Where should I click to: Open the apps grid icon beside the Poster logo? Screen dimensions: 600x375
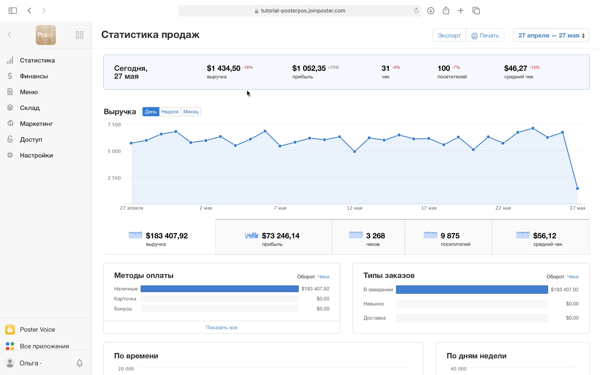pyautogui.click(x=79, y=35)
